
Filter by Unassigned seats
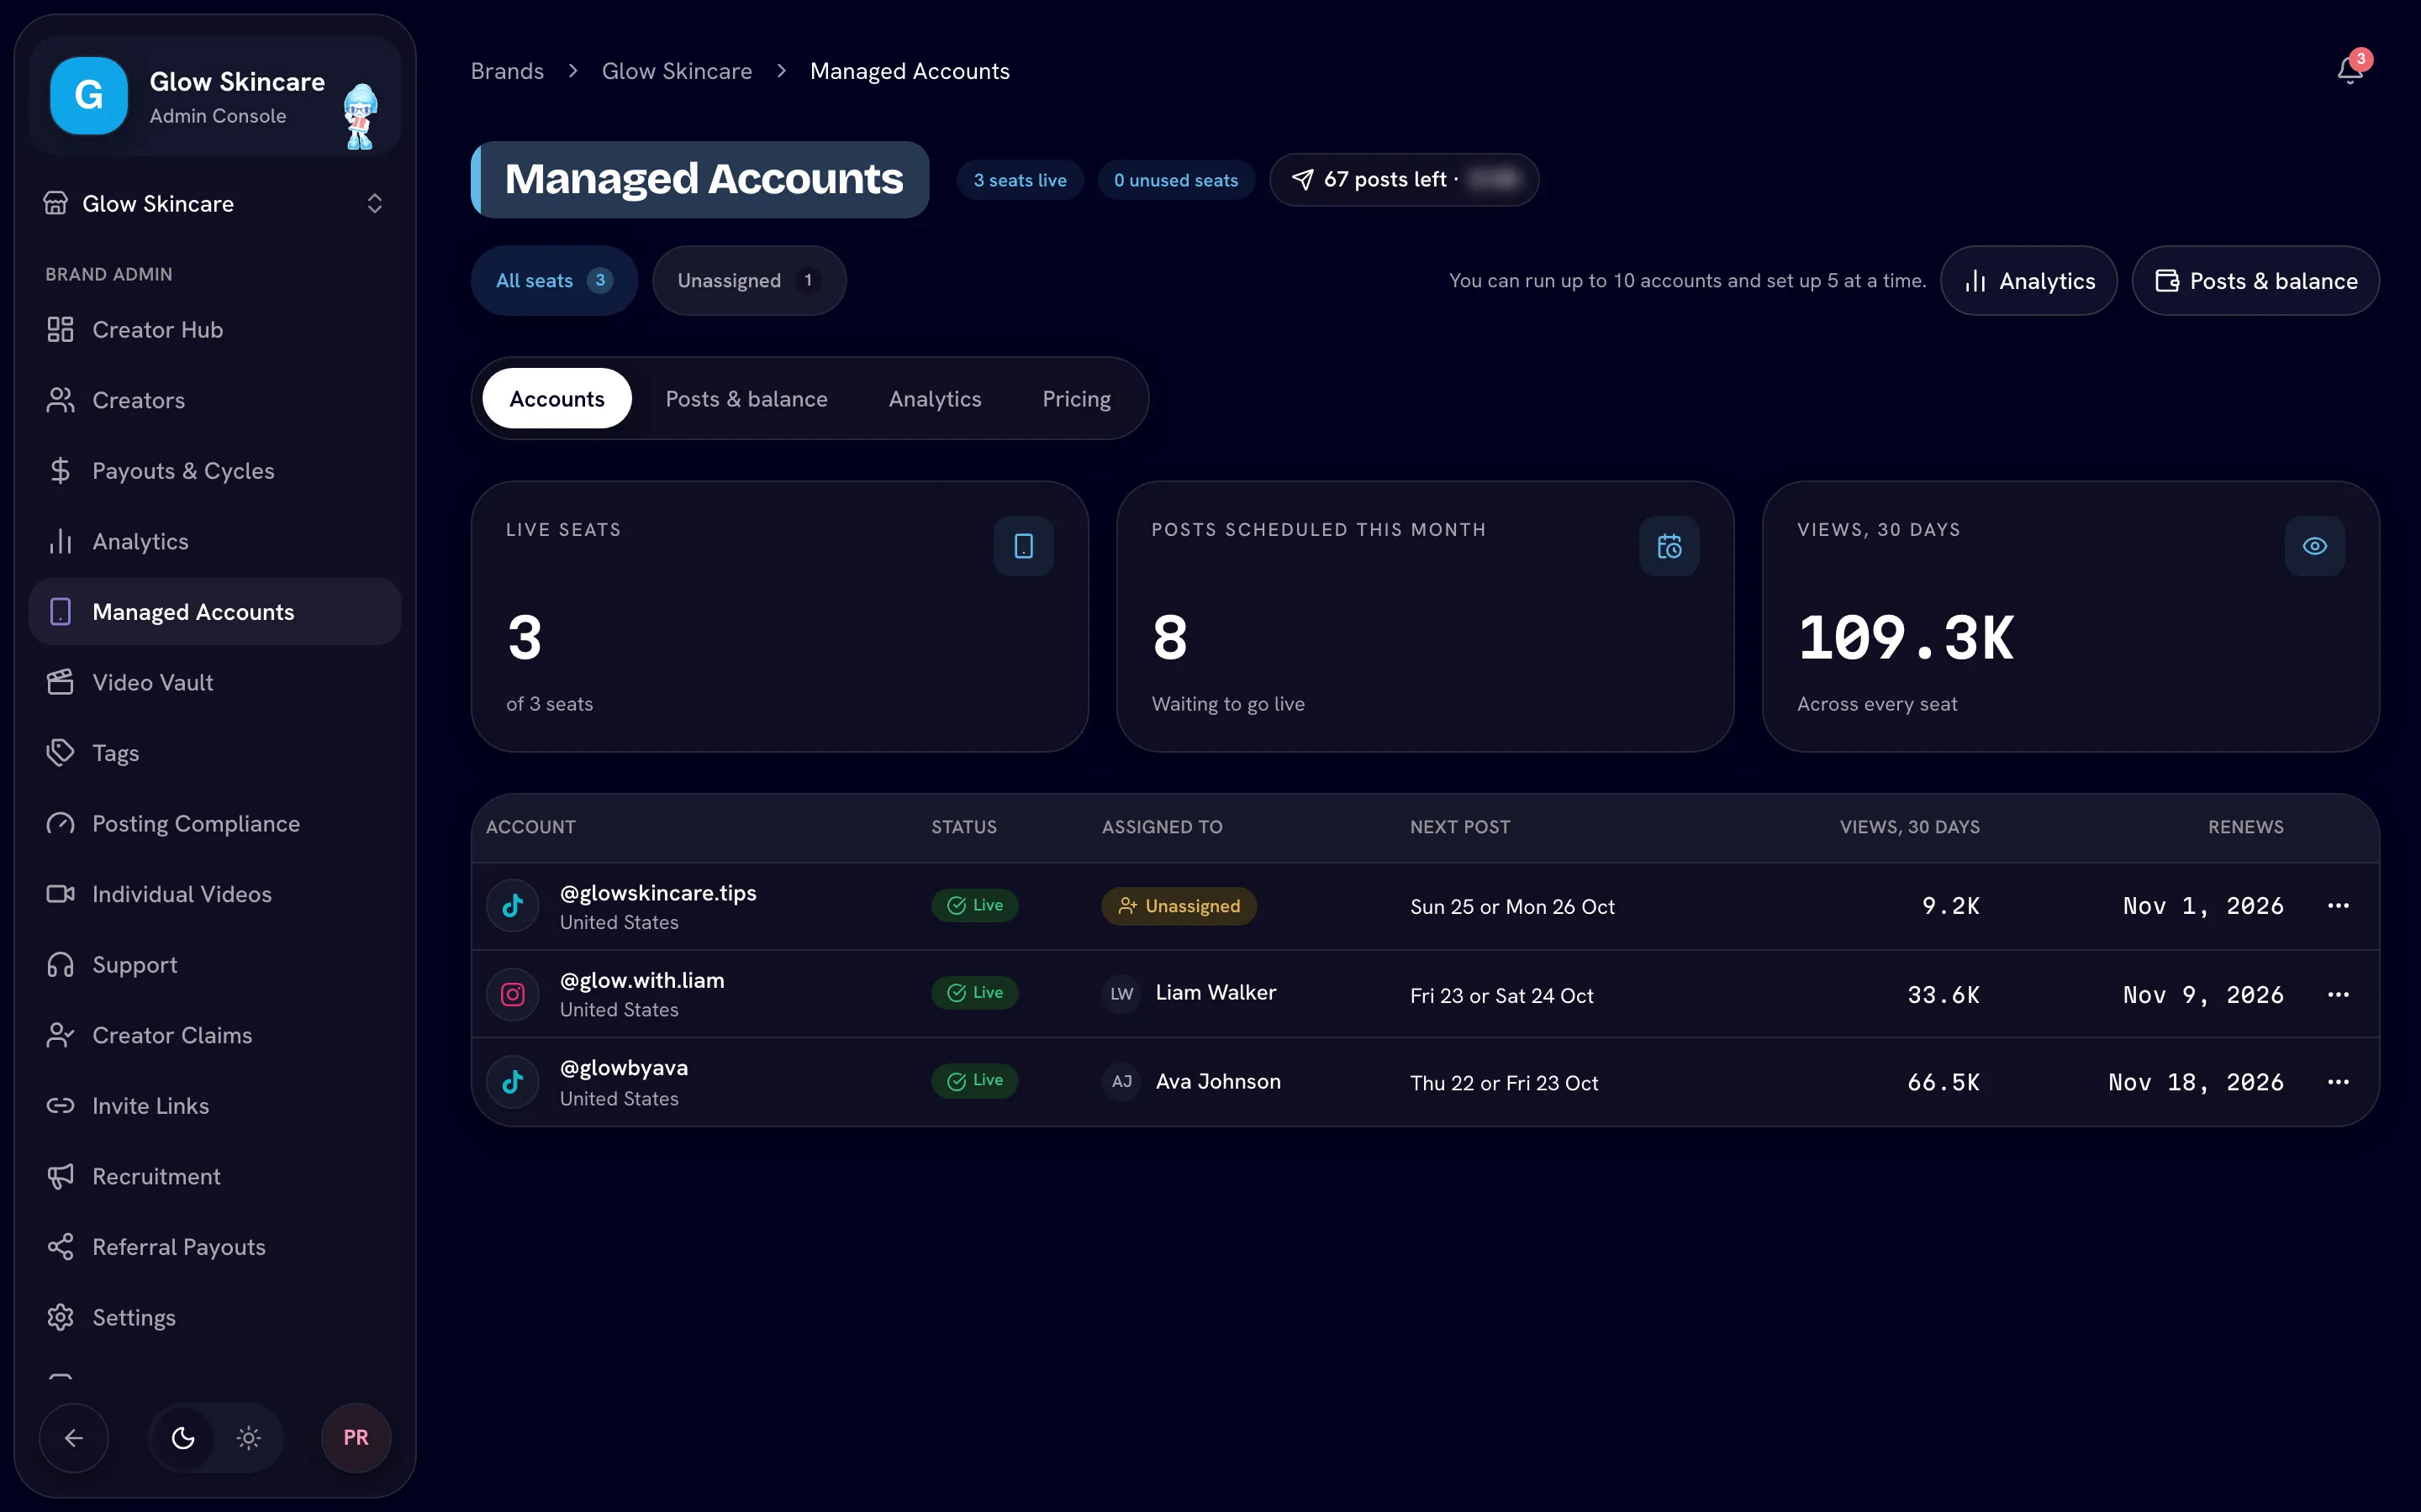(749, 281)
